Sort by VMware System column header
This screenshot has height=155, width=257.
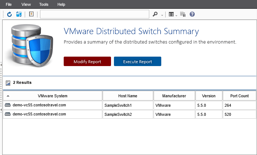tap(53, 96)
